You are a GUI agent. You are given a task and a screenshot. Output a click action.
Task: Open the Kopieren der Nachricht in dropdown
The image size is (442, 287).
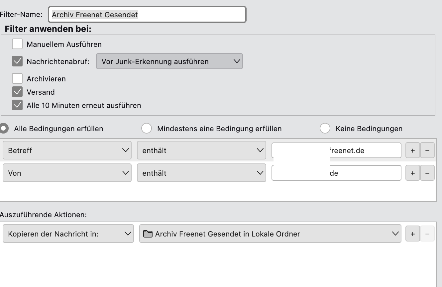pyautogui.click(x=68, y=234)
